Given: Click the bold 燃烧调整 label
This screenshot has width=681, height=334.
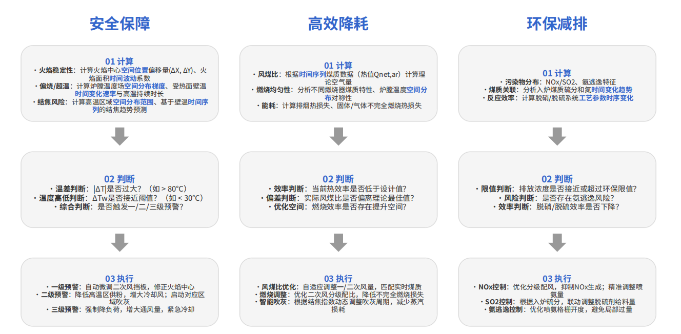Looking at the screenshot, I should click(274, 295).
